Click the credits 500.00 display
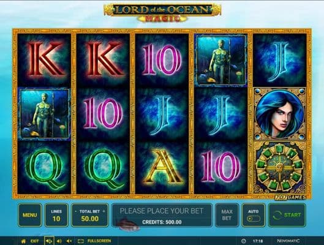This screenshot has height=245, width=324. pyautogui.click(x=162, y=222)
